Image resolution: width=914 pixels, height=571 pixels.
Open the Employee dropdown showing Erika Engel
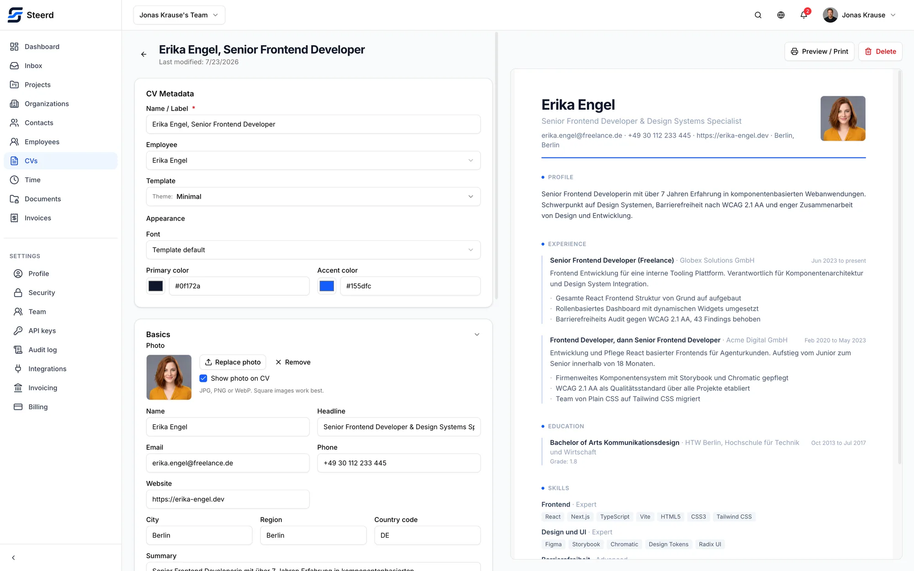313,160
